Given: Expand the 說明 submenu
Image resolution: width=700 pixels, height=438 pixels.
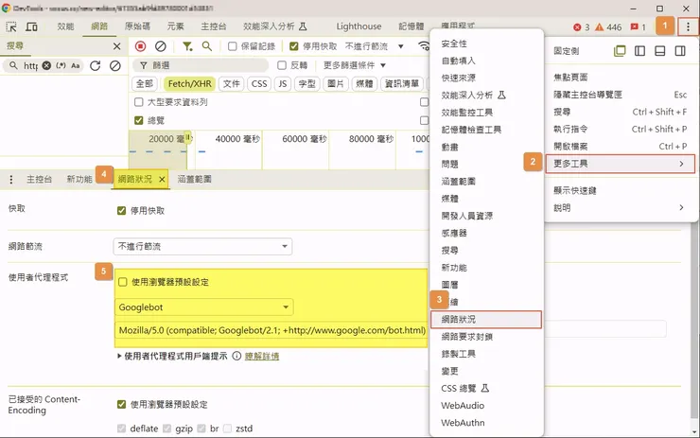Looking at the screenshot, I should point(620,207).
